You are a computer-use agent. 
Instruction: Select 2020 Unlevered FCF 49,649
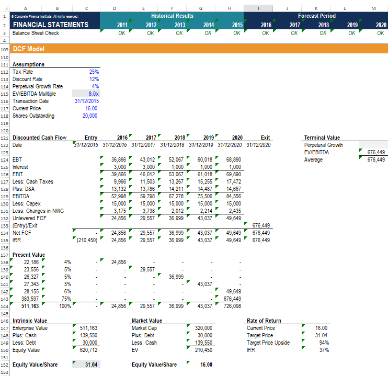pyautogui.click(x=233, y=218)
